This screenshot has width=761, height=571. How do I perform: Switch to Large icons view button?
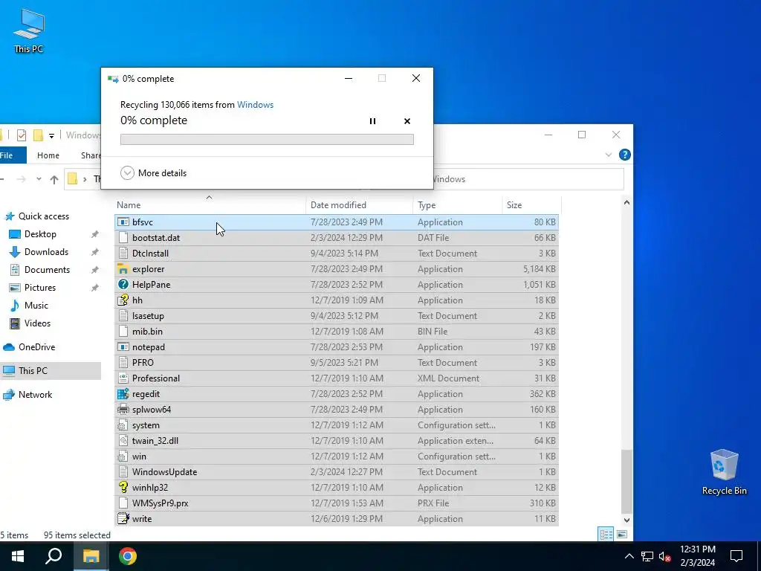[x=622, y=535]
